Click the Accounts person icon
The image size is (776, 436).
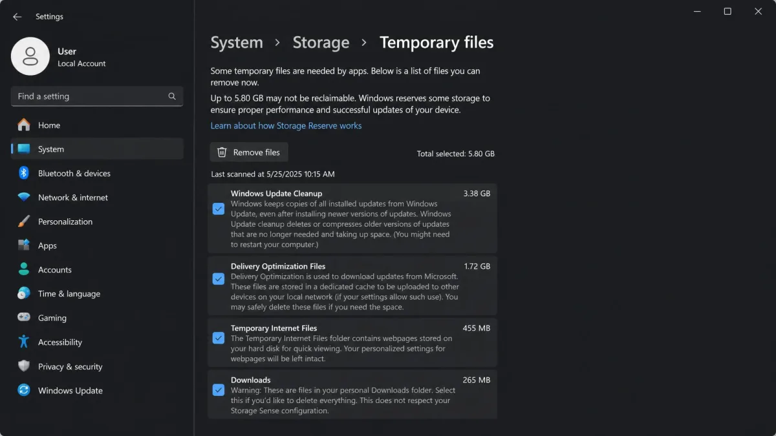pyautogui.click(x=24, y=269)
